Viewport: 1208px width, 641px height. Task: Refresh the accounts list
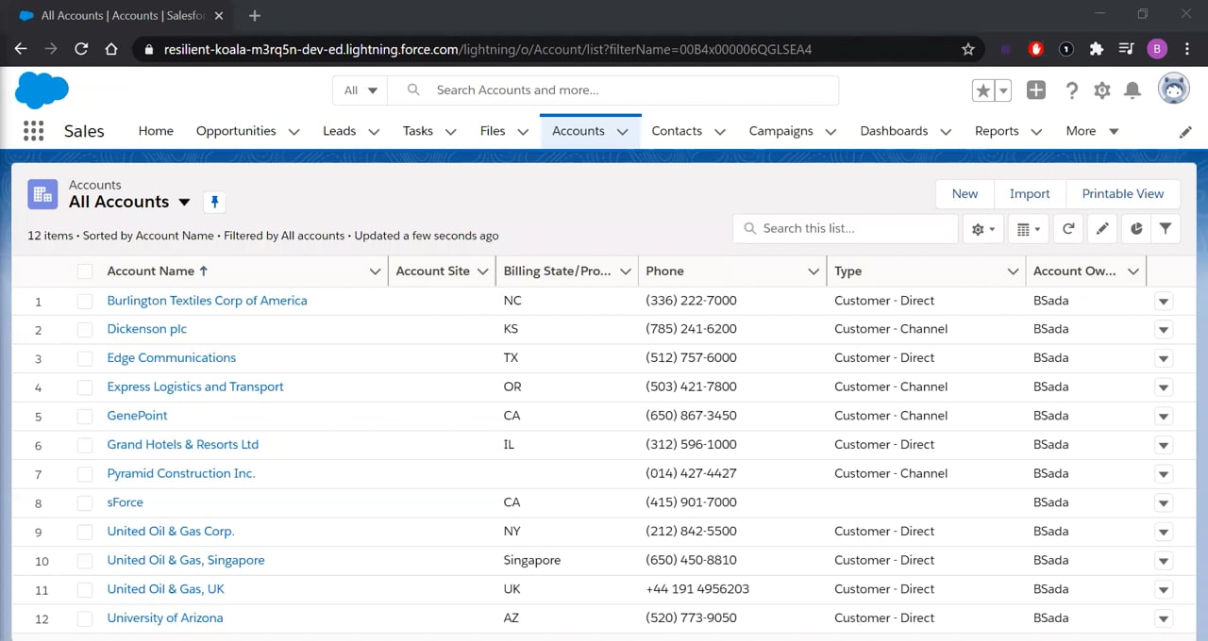coord(1068,229)
